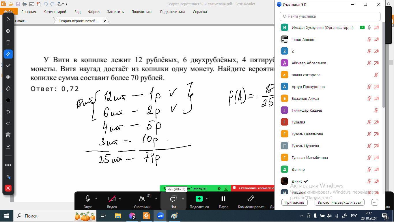The height and width of the screenshot is (223, 394).
Task: Select the stamp checkmark tool
Action: coord(8,65)
